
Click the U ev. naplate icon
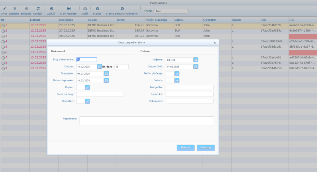[x=68, y=9]
